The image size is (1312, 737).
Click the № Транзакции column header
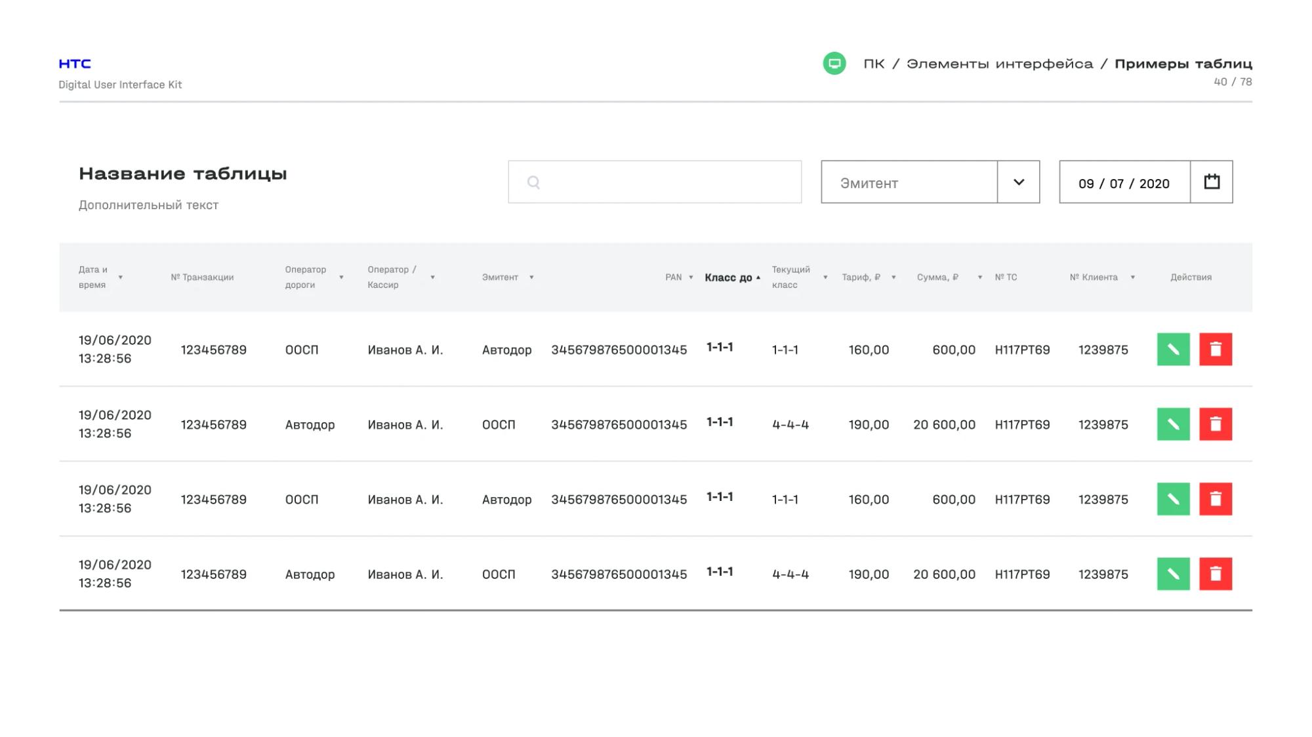coord(202,277)
